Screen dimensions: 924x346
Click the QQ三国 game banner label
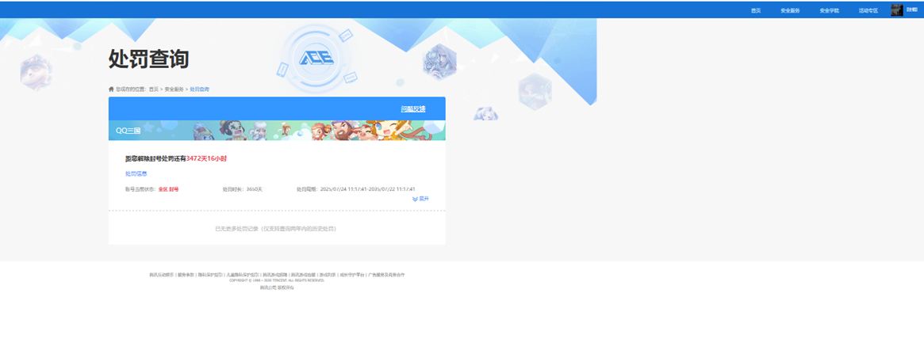[x=128, y=131]
